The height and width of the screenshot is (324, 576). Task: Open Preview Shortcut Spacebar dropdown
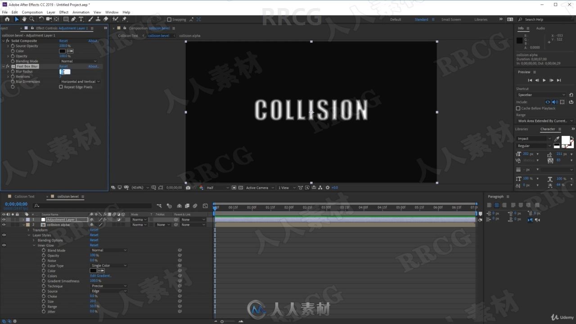[x=541, y=95]
